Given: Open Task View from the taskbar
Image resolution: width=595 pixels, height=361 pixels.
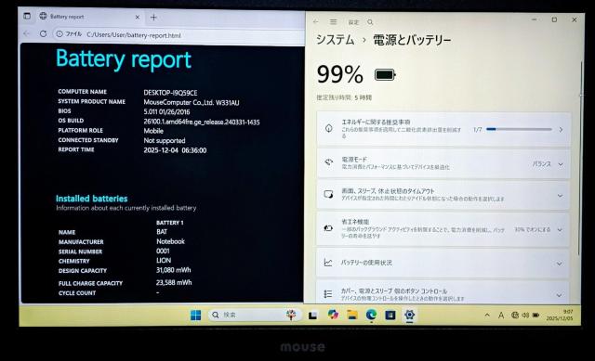Looking at the screenshot, I should 312,315.
